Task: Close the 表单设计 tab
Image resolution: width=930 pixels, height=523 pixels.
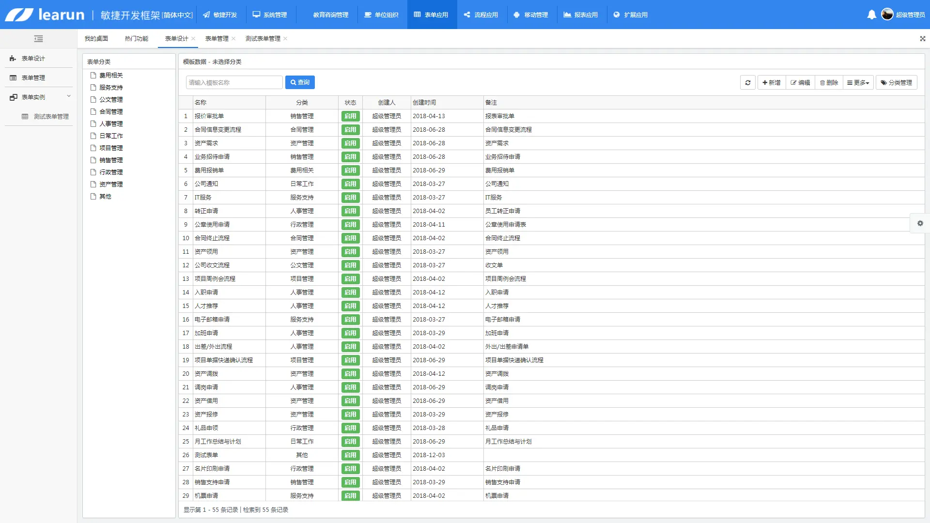Action: point(193,39)
